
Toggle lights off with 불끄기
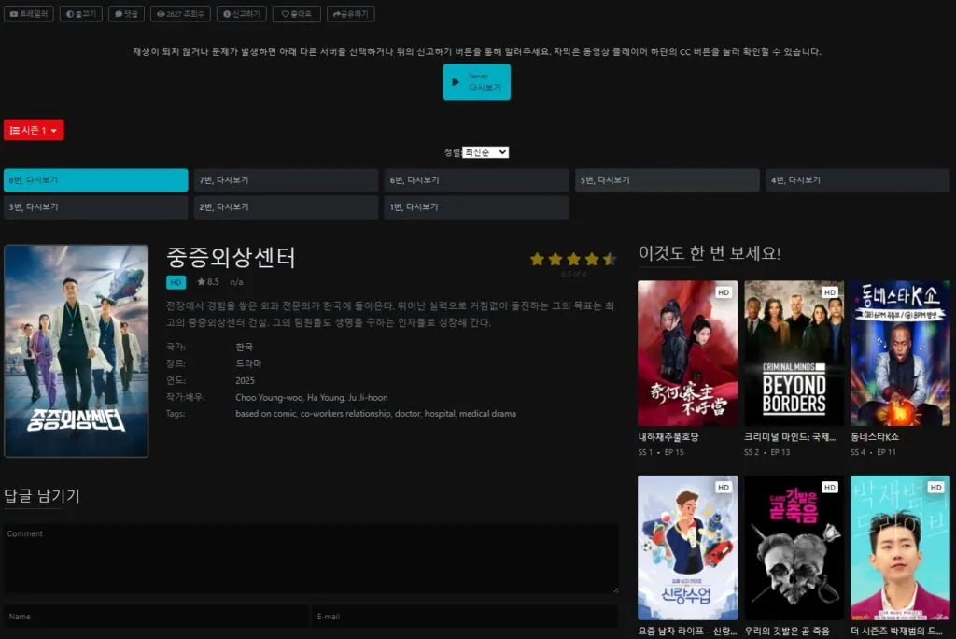point(80,13)
